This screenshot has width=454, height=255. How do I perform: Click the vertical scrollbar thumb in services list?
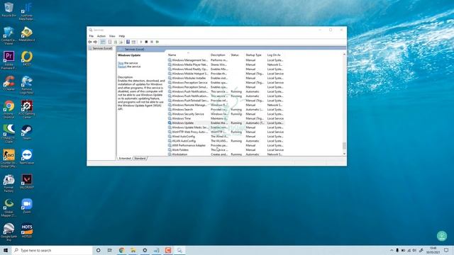(x=344, y=145)
